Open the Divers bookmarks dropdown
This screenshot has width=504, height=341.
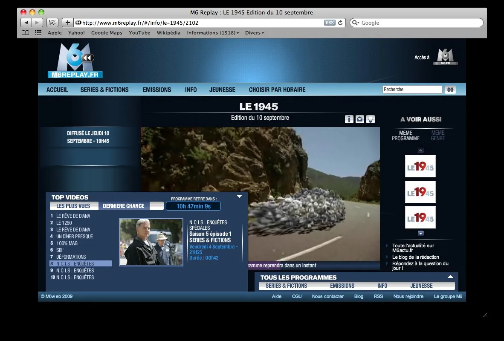(255, 33)
